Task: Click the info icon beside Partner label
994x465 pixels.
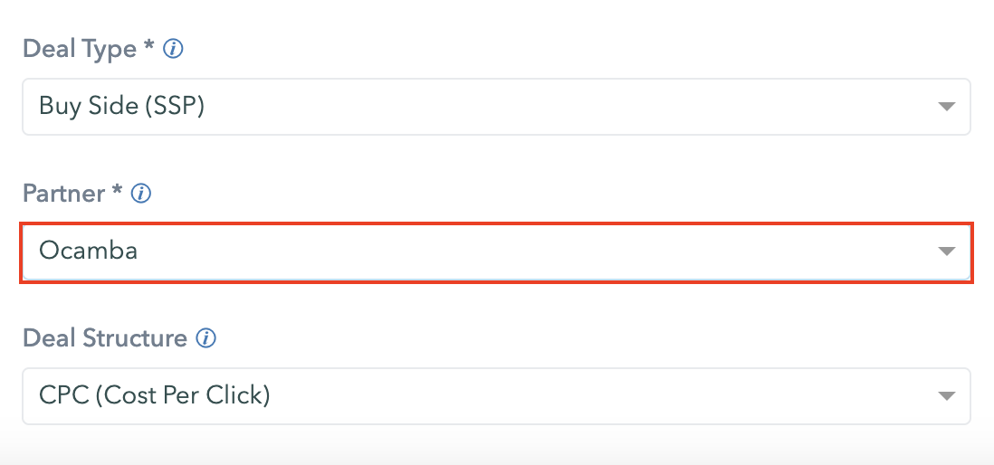Action: coord(140,194)
